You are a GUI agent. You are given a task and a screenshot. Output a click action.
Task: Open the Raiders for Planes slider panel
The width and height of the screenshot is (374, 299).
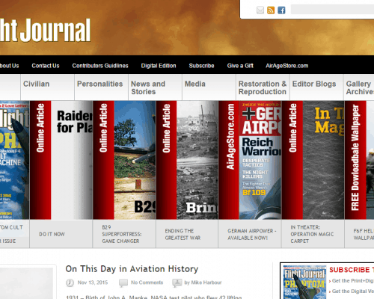click(x=72, y=160)
